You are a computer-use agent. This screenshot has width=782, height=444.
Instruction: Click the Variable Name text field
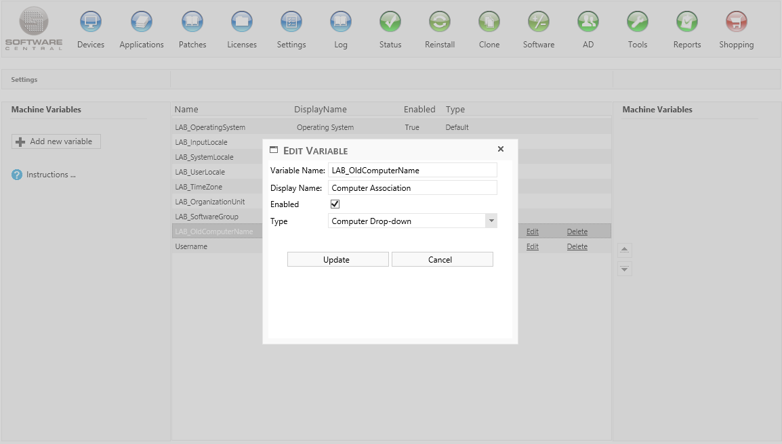coord(412,171)
